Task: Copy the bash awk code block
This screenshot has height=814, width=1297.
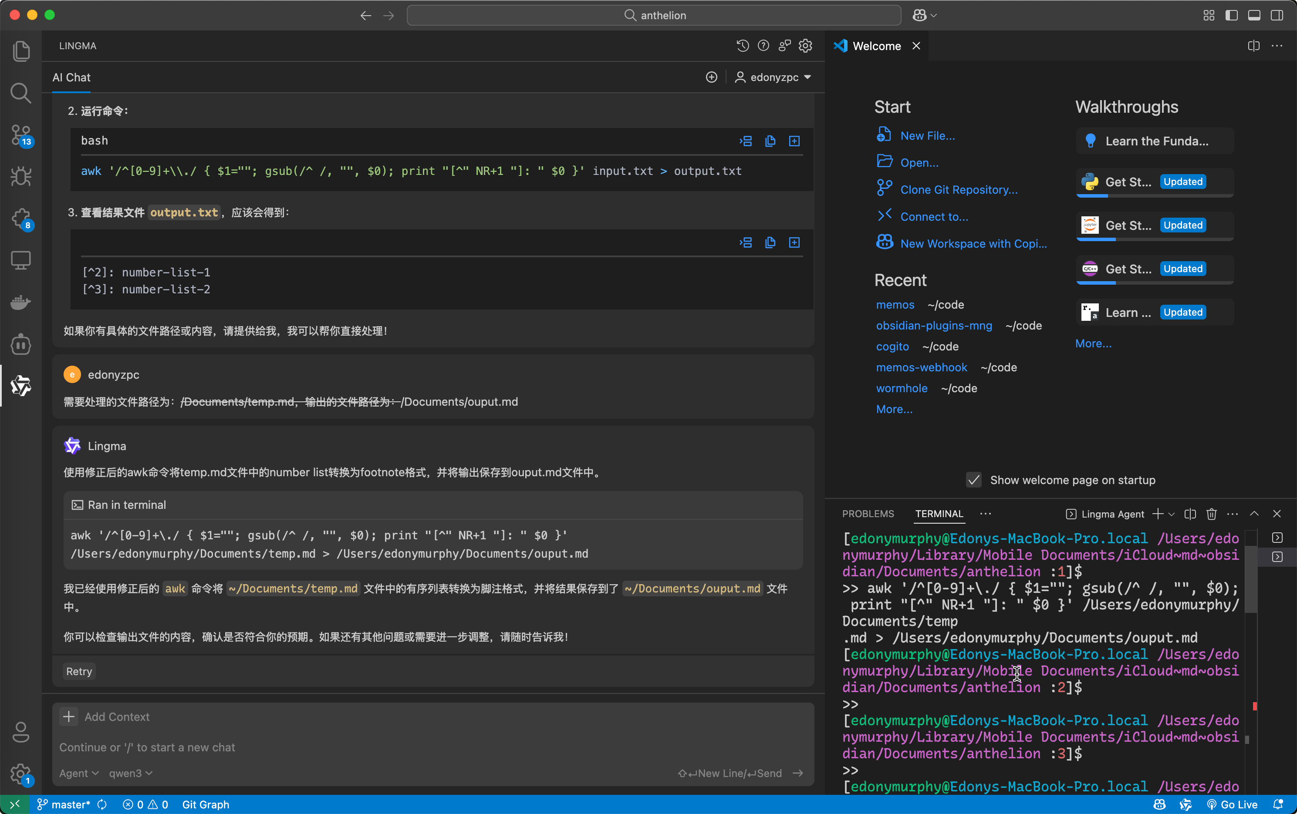Action: pos(770,141)
